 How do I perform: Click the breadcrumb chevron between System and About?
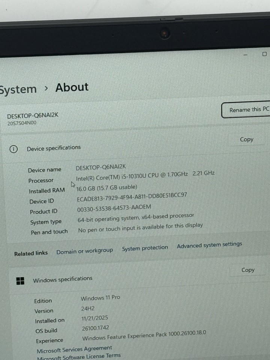click(46, 88)
